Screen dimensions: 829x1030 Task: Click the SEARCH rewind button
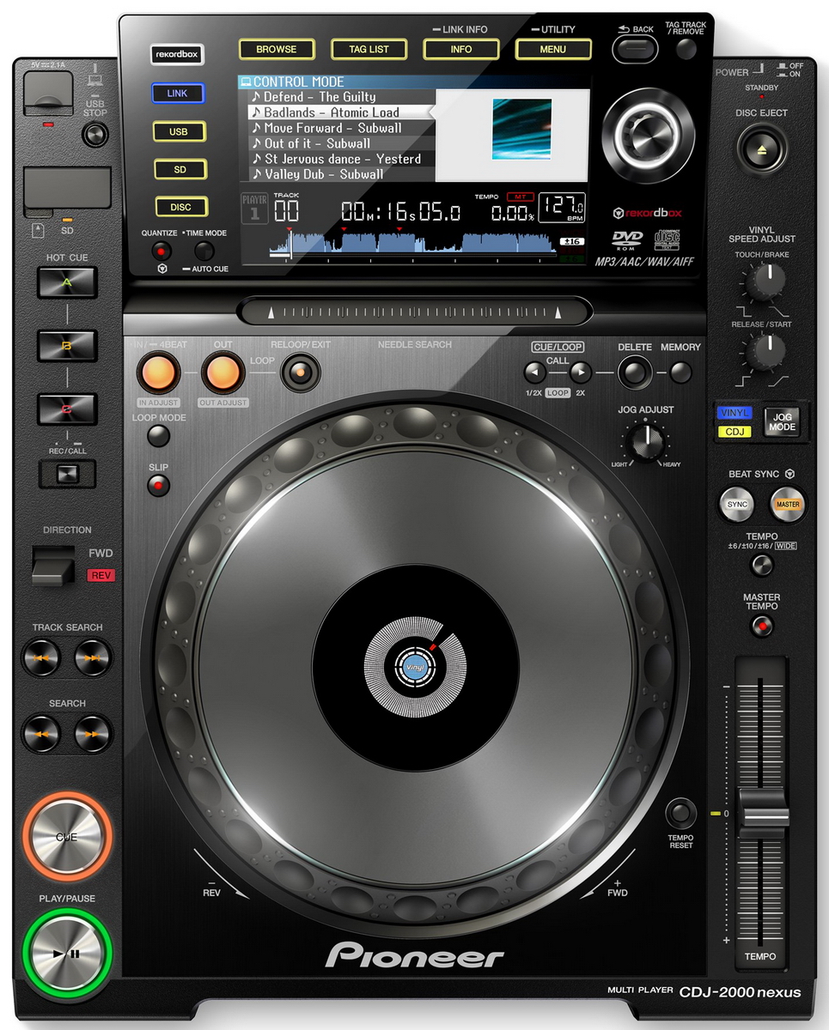pyautogui.click(x=42, y=734)
